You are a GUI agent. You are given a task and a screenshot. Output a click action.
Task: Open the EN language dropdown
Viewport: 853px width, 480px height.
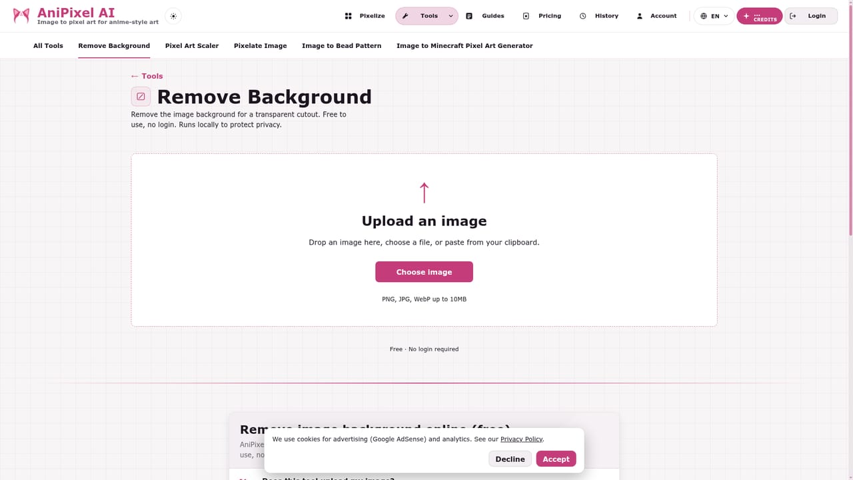[x=714, y=16]
